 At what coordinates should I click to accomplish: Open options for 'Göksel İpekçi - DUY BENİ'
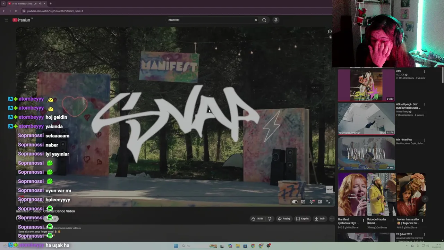[424, 105]
